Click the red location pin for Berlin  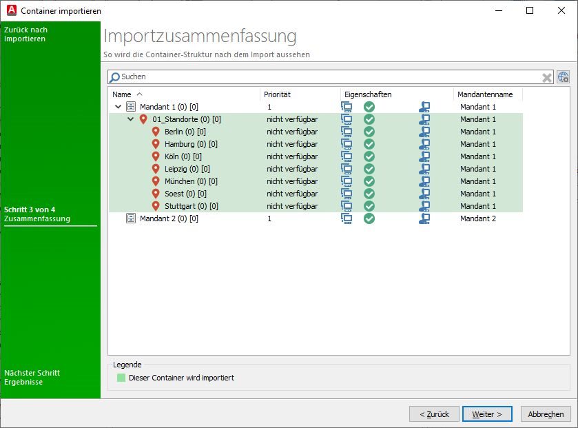(156, 132)
